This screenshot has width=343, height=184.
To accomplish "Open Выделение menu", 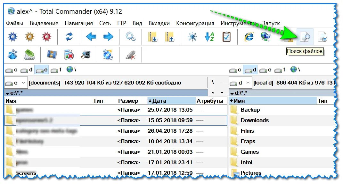I will tap(44, 23).
